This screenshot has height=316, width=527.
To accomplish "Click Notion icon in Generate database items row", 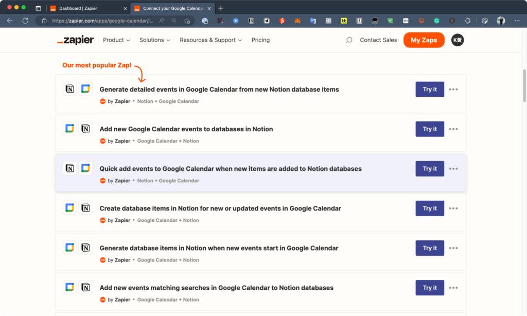I will coord(85,248).
